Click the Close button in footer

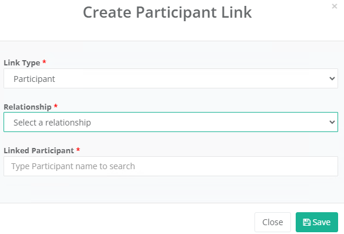click(x=273, y=222)
